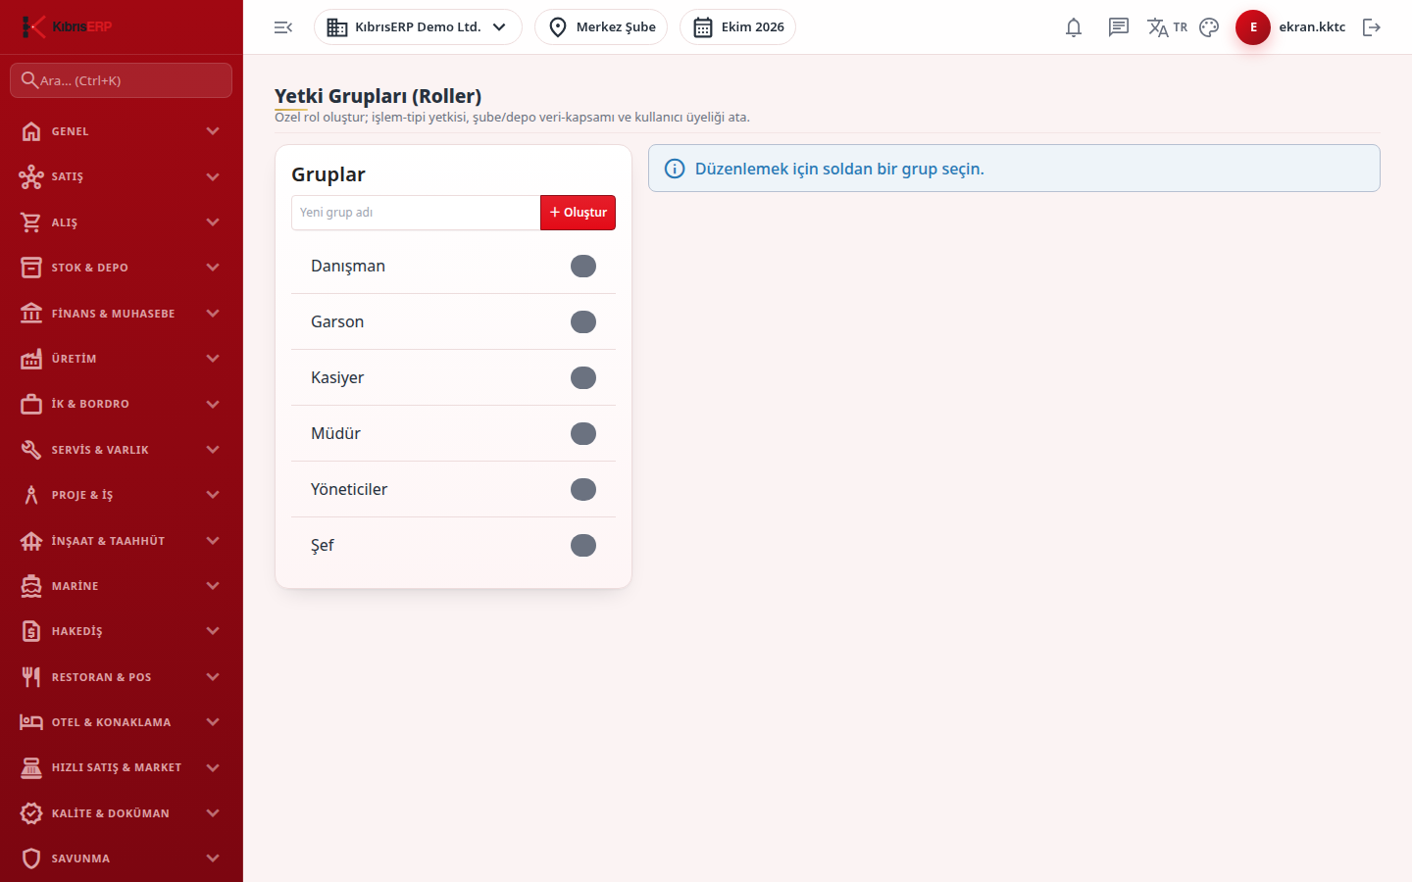This screenshot has width=1412, height=882.
Task: Open notifications bell icon
Action: tap(1074, 27)
